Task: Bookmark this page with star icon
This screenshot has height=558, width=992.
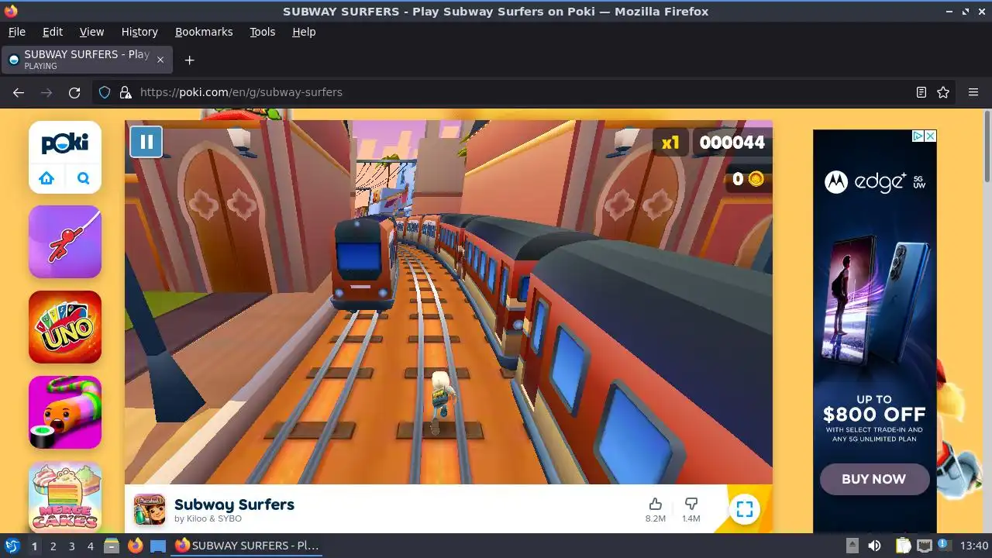Action: [x=943, y=92]
